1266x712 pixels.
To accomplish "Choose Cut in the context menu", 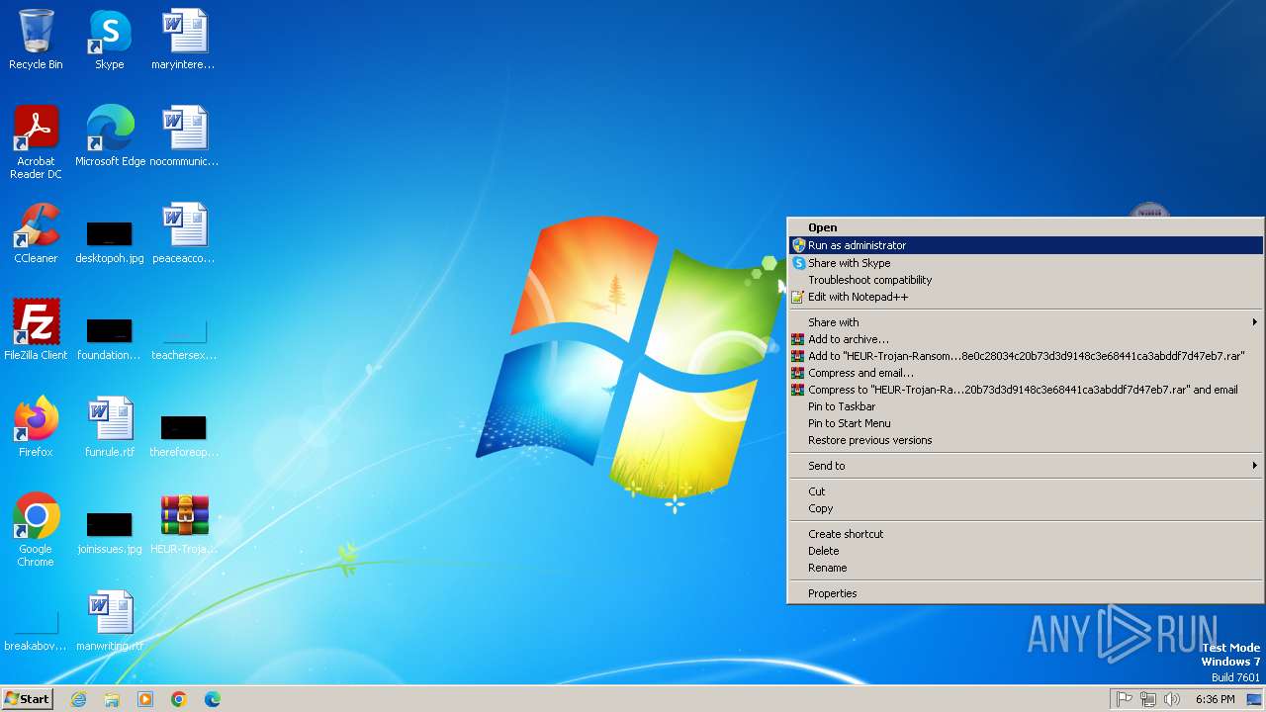I will click(x=1026, y=491).
